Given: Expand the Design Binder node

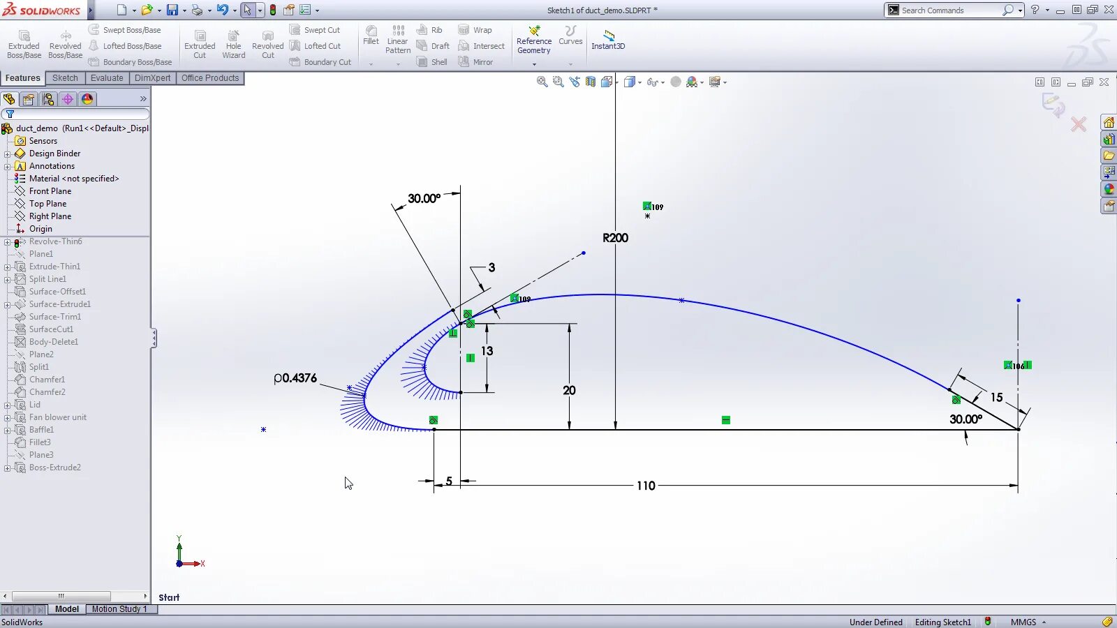Looking at the screenshot, I should coord(7,154).
